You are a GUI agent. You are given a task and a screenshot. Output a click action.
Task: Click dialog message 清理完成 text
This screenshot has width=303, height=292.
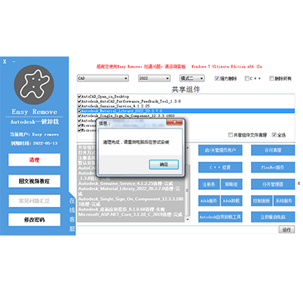[136, 142]
